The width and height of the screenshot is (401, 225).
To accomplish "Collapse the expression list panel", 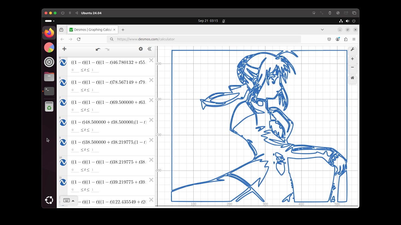I will tap(149, 49).
